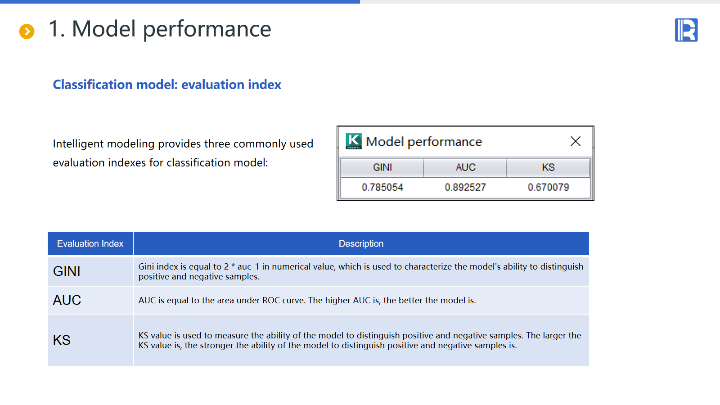This screenshot has width=720, height=405.
Task: Click the AUC value 0.892527
Action: pyautogui.click(x=465, y=187)
